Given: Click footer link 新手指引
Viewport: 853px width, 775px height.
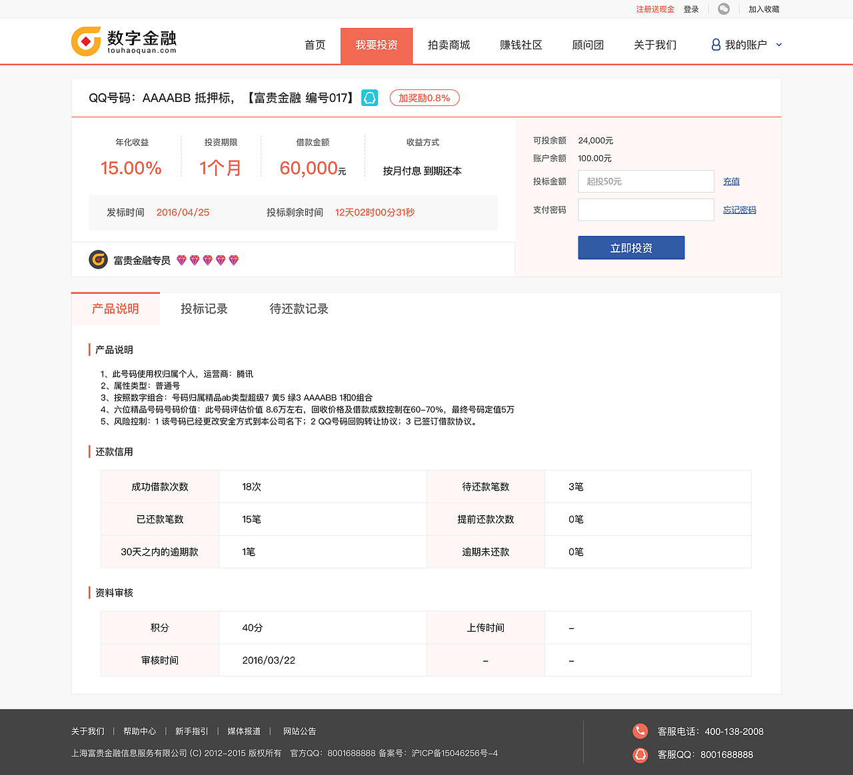Looking at the screenshot, I should [x=192, y=731].
